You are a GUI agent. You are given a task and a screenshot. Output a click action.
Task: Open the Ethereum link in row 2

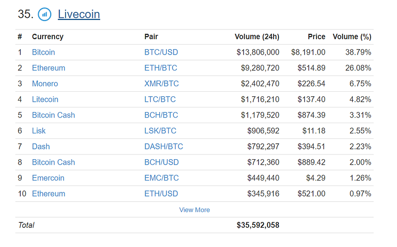coord(49,68)
